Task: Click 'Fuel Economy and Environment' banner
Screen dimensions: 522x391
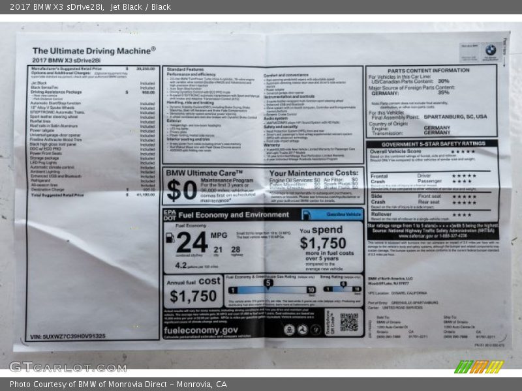Action: coord(234,215)
